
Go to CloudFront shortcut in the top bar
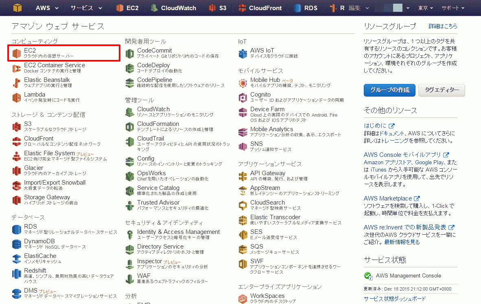[260, 8]
